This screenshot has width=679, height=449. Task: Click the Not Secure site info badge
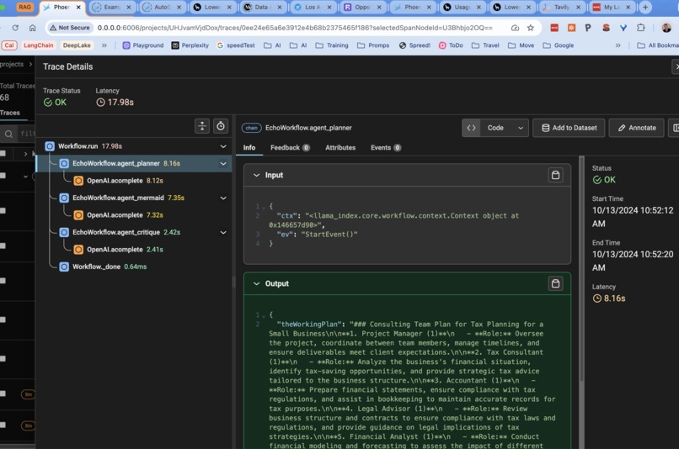[x=70, y=28]
